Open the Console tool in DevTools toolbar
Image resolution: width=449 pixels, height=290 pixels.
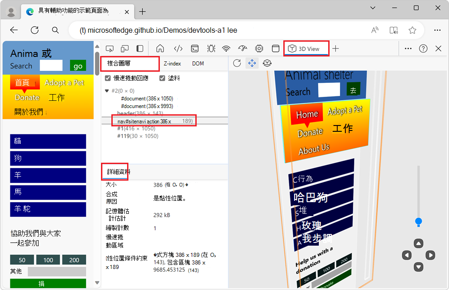pyautogui.click(x=194, y=48)
